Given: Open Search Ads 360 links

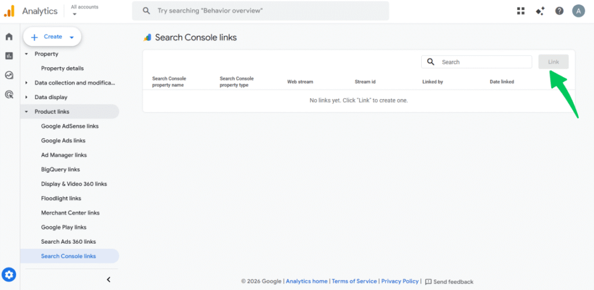Looking at the screenshot, I should coord(68,241).
